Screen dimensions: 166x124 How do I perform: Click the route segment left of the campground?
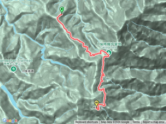click(x=96, y=54)
